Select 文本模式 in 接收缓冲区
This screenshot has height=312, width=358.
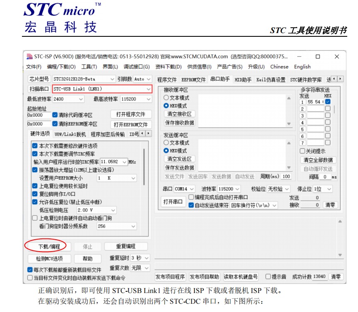(166, 98)
